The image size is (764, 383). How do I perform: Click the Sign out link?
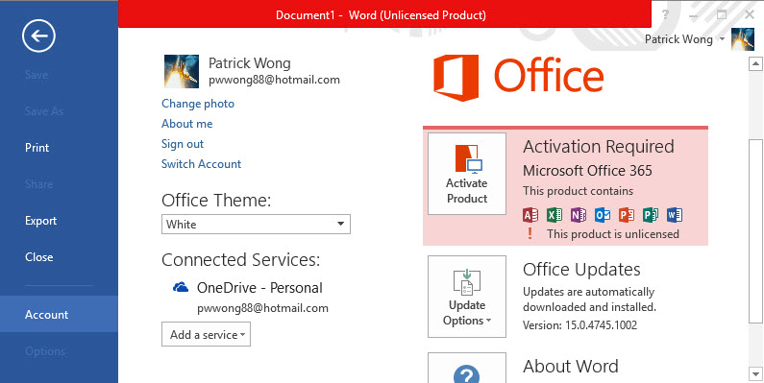click(x=183, y=144)
